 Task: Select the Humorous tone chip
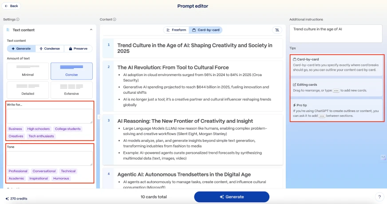click(61, 178)
